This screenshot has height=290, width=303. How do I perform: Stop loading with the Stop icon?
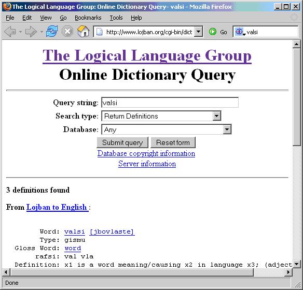coord(67,32)
